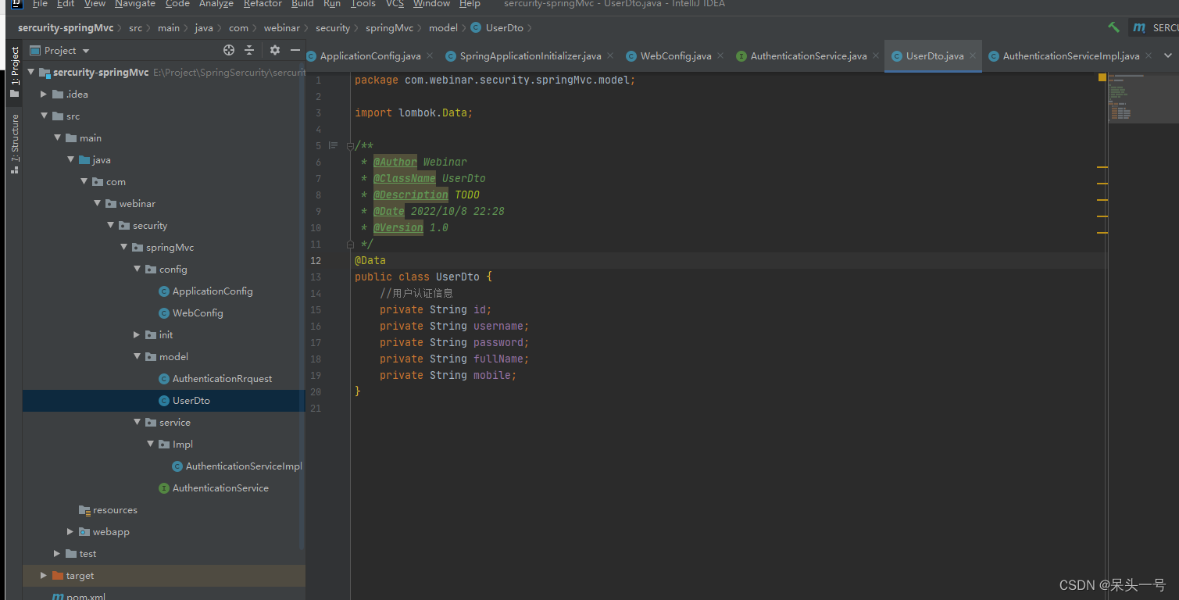The width and height of the screenshot is (1179, 600).
Task: Collapse the config package
Action: point(138,269)
